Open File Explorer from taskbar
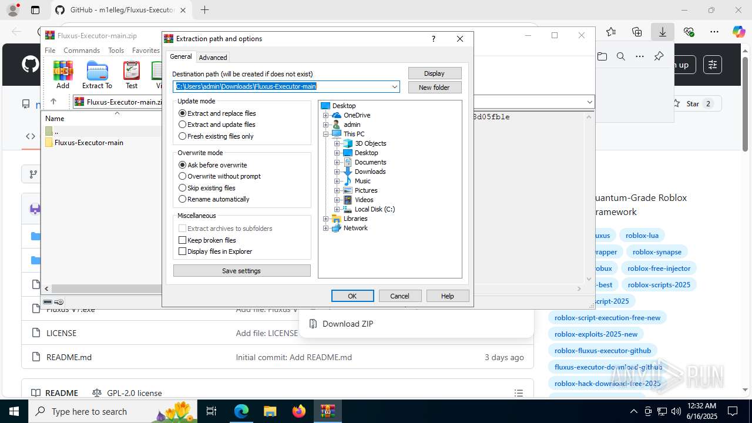This screenshot has width=752, height=423. [270, 411]
